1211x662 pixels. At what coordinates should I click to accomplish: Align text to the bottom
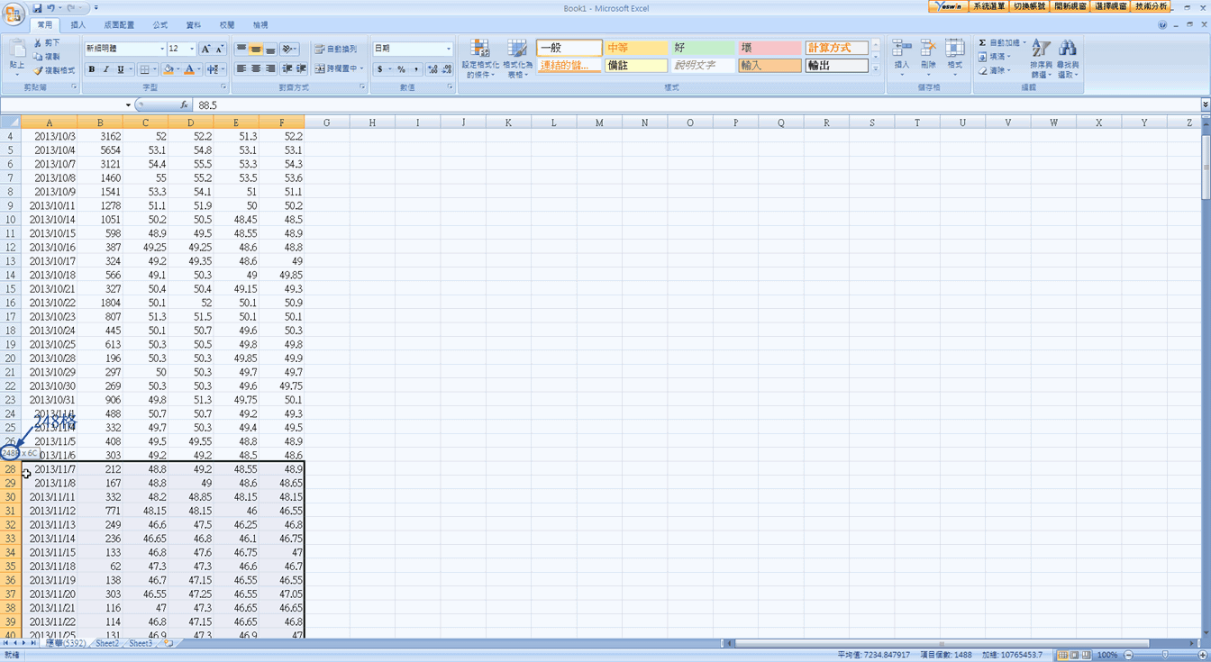pyautogui.click(x=270, y=49)
